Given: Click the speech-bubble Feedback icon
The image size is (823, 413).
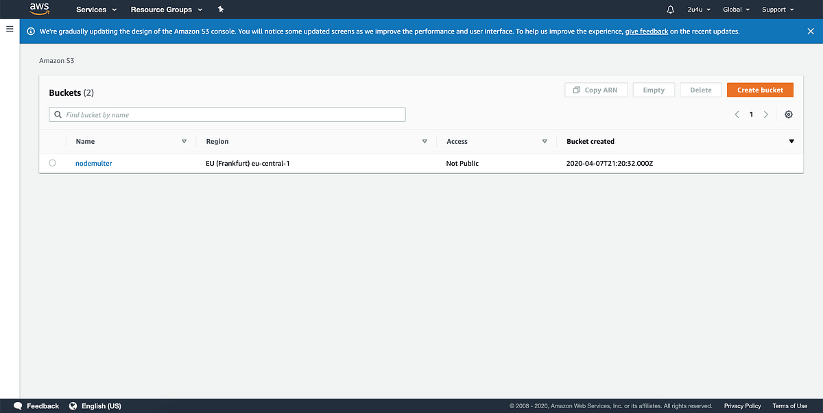Looking at the screenshot, I should [x=17, y=405].
